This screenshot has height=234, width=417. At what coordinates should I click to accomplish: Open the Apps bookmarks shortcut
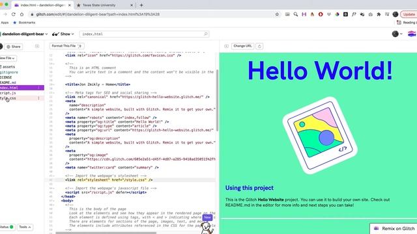click(x=5, y=23)
